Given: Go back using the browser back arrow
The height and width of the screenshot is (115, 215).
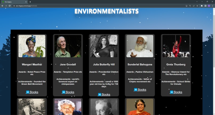Looking at the screenshot, I should (2, 6).
